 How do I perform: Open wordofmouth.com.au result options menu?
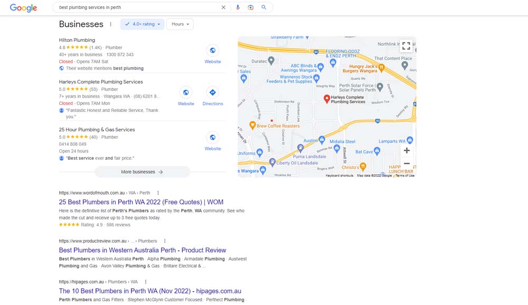pos(158,193)
